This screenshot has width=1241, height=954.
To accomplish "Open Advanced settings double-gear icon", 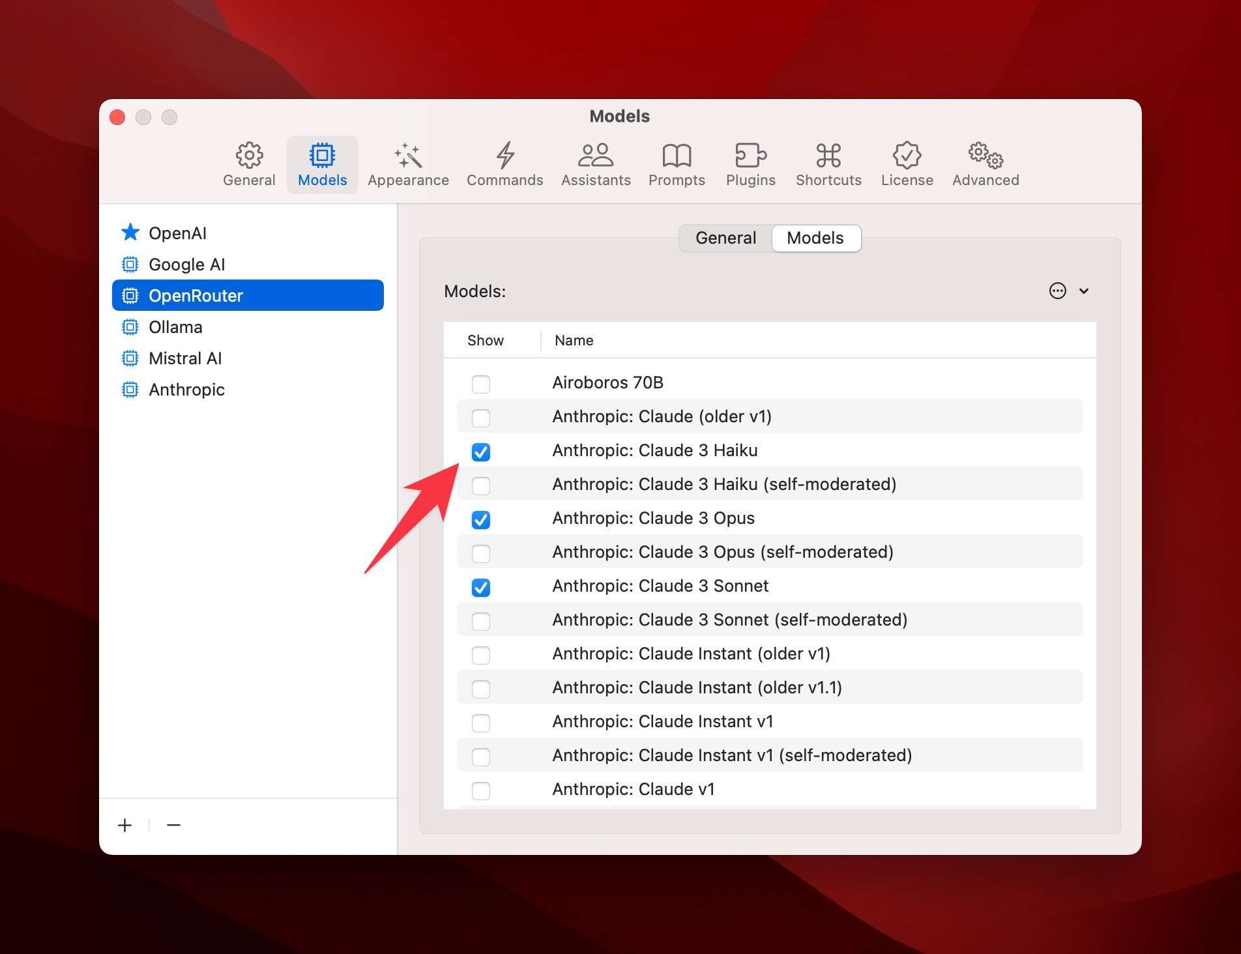I will (x=985, y=155).
